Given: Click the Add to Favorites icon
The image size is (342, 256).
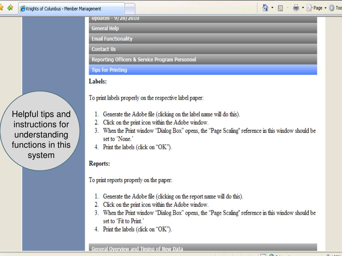Looking at the screenshot, I should [10, 8].
